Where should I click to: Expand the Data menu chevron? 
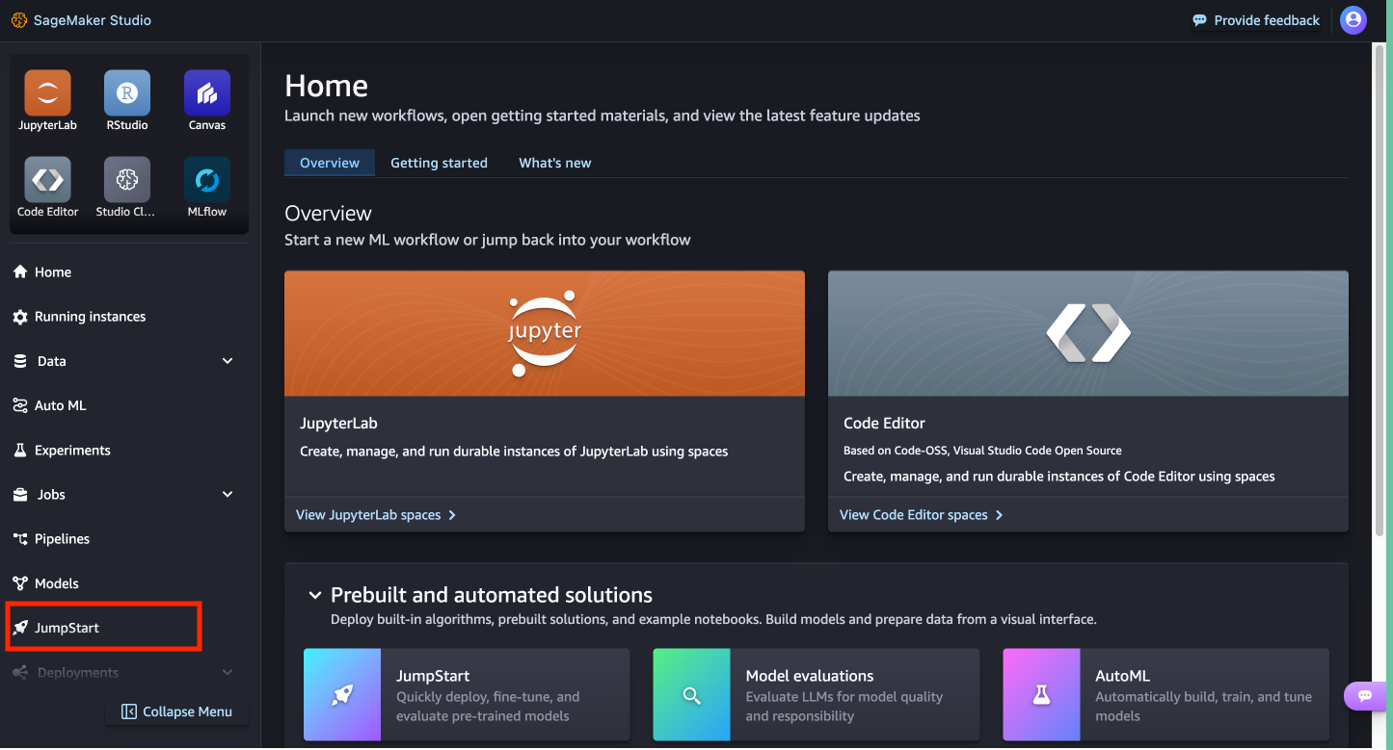tap(228, 361)
